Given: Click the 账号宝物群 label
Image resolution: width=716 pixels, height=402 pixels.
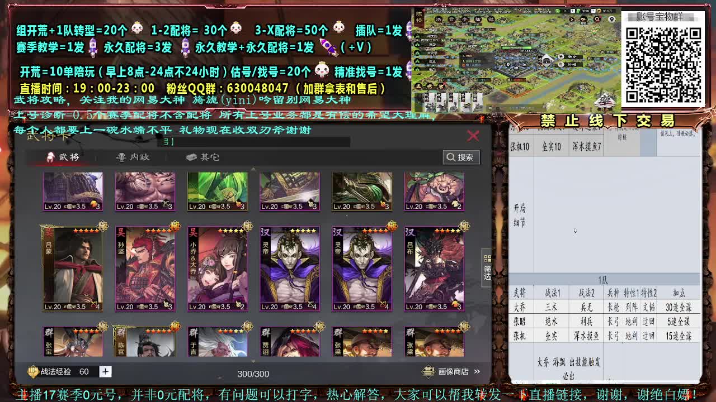Looking at the screenshot, I should [x=660, y=17].
